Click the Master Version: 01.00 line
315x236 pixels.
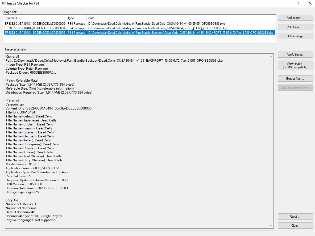pyautogui.click(x=21, y=164)
